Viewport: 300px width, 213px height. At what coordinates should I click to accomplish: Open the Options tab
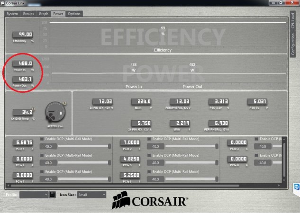74,14
